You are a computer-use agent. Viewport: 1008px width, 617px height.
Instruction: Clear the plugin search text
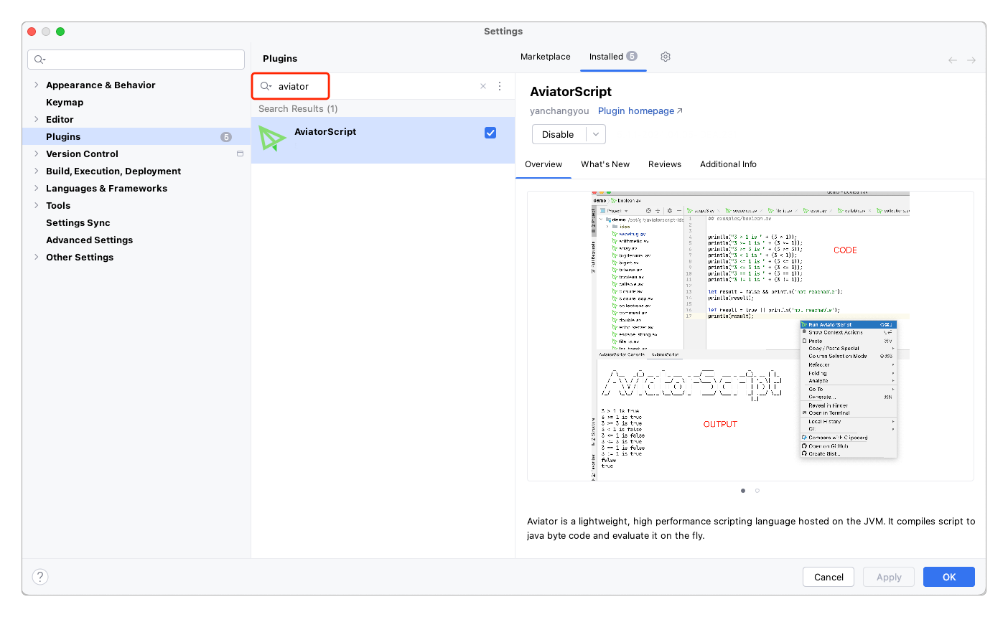[483, 86]
